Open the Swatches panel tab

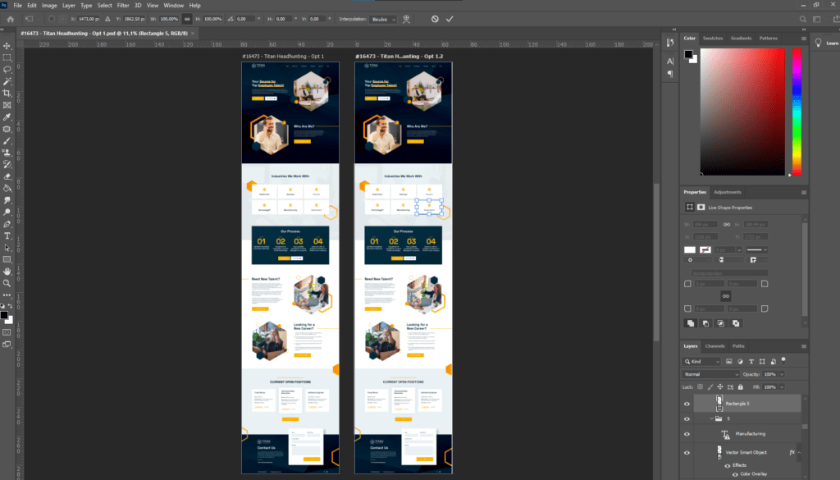[x=713, y=38]
